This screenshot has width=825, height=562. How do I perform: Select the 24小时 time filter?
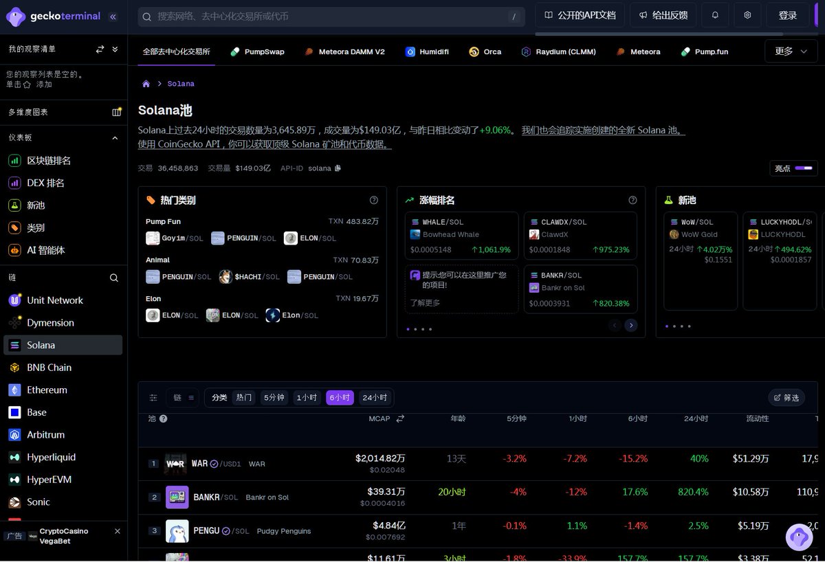[x=375, y=398]
